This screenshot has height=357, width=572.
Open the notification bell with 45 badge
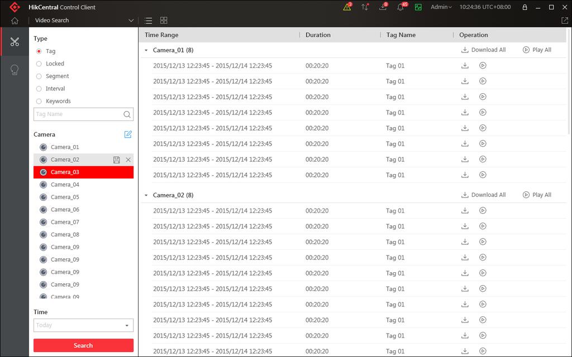click(401, 7)
